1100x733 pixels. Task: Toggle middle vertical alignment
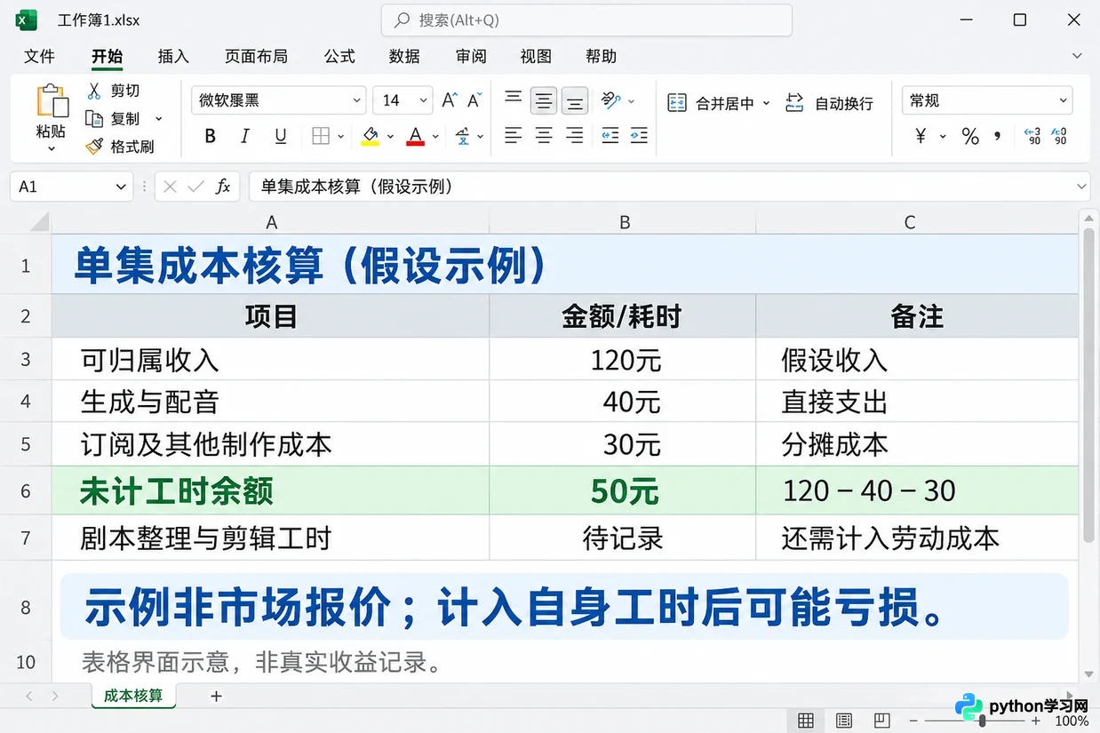pyautogui.click(x=544, y=100)
